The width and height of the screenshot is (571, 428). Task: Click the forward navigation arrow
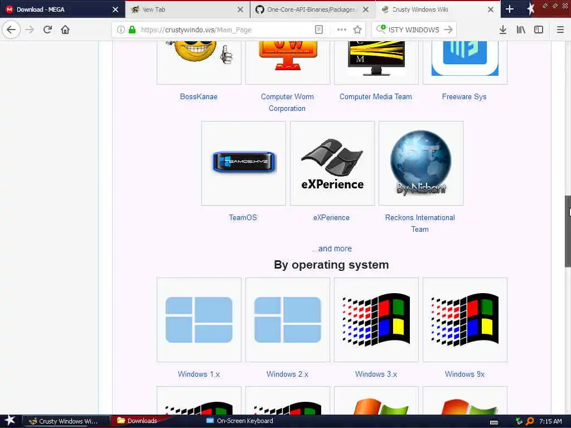30,30
